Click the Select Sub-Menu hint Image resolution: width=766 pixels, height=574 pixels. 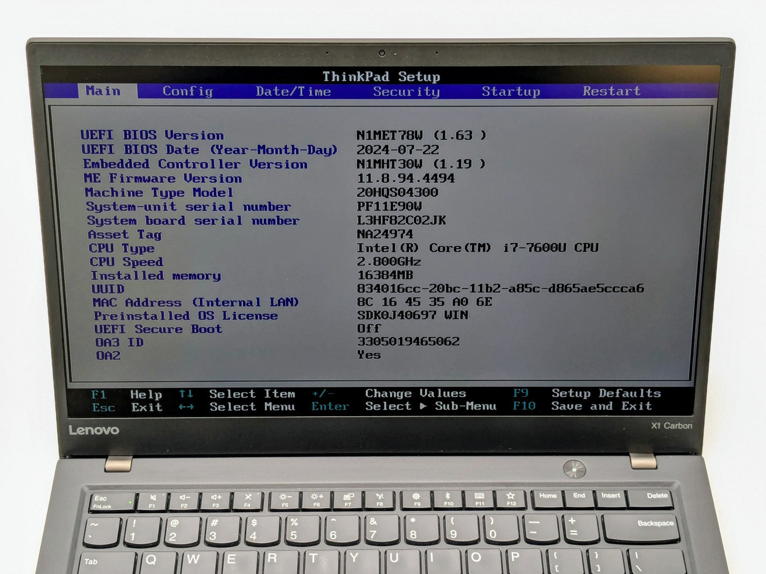[x=431, y=407]
